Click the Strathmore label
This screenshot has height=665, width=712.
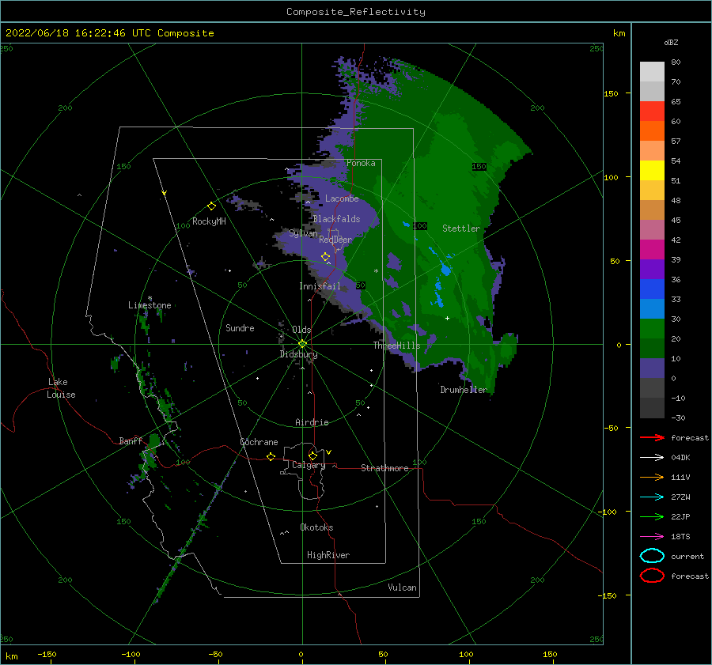384,468
